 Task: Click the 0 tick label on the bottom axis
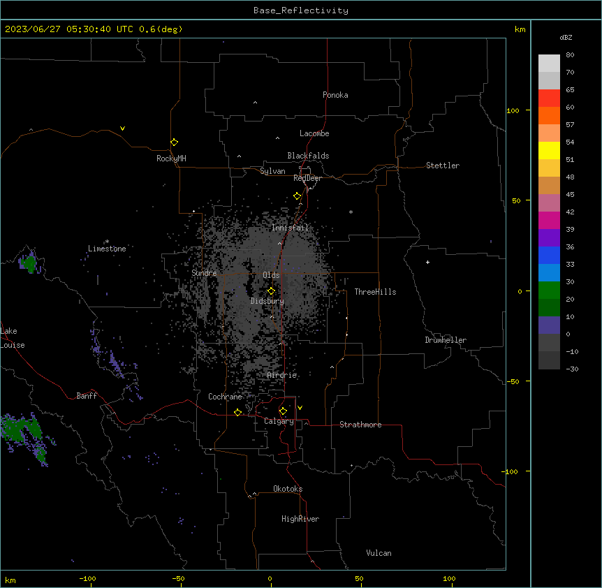[x=270, y=578]
